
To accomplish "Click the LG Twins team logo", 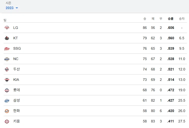I will point(7,28).
